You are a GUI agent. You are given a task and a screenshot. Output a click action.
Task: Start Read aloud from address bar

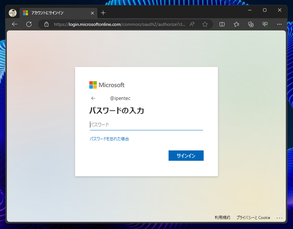(x=192, y=24)
